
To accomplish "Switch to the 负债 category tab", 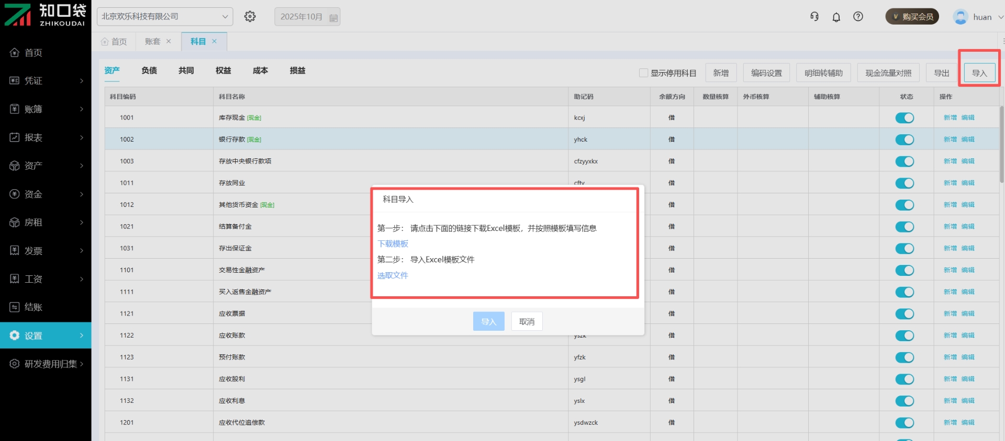I will (x=149, y=71).
